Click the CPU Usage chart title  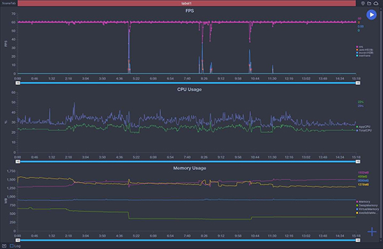pos(190,89)
